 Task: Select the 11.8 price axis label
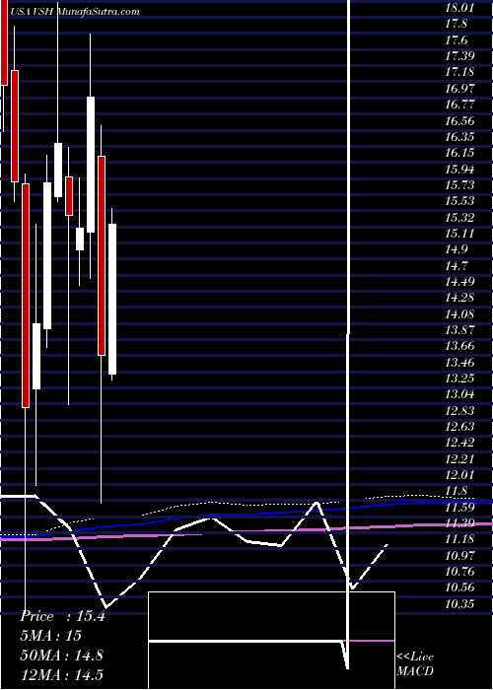(x=457, y=491)
